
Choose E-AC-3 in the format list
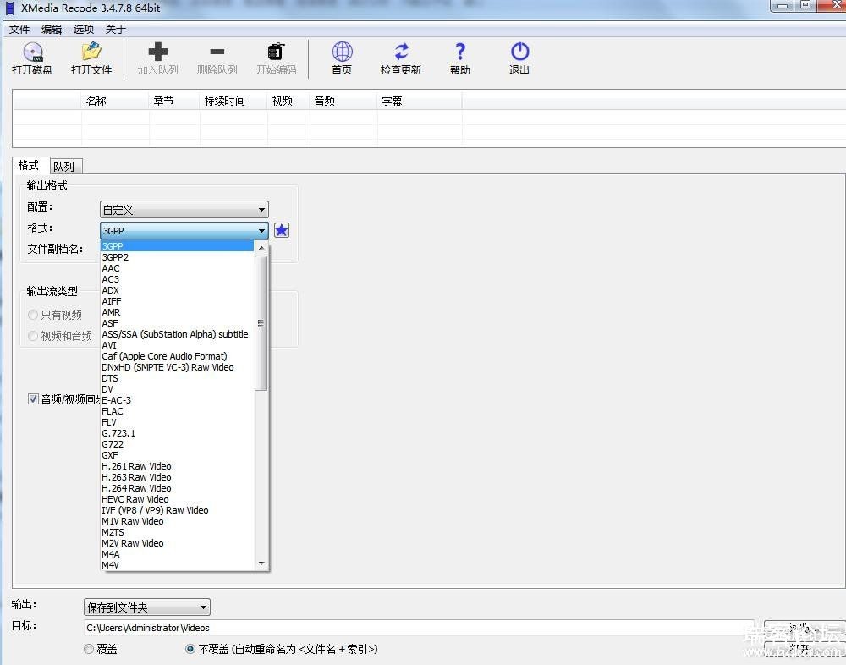click(177, 400)
